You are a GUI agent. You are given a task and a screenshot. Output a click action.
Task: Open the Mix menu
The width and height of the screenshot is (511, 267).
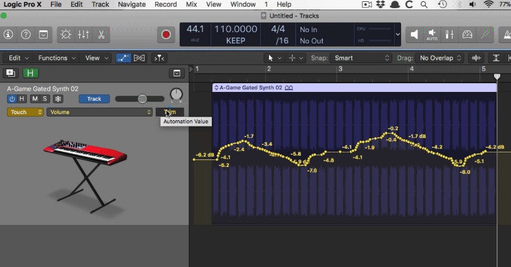pos(191,4)
